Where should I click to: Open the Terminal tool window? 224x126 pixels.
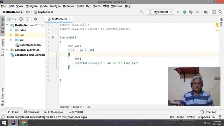pyautogui.click(x=31, y=112)
